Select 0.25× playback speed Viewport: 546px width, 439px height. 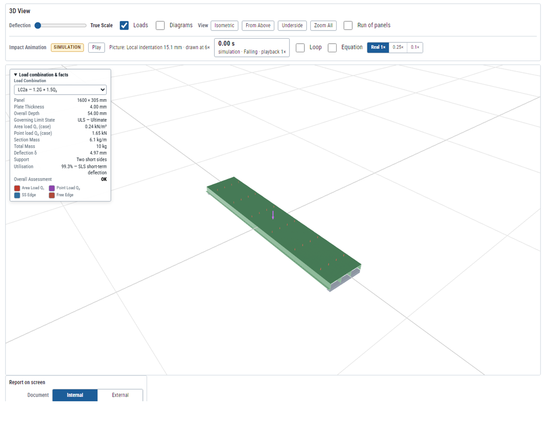[x=398, y=47]
